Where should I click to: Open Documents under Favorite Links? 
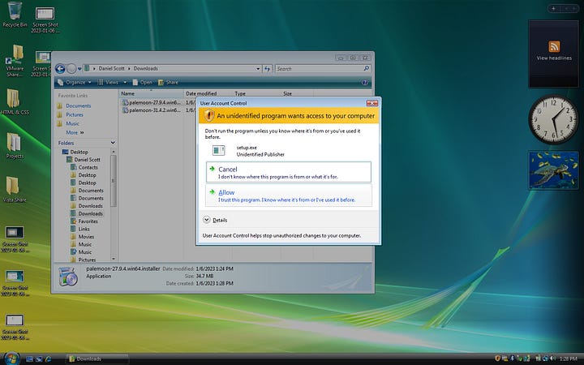pos(78,105)
